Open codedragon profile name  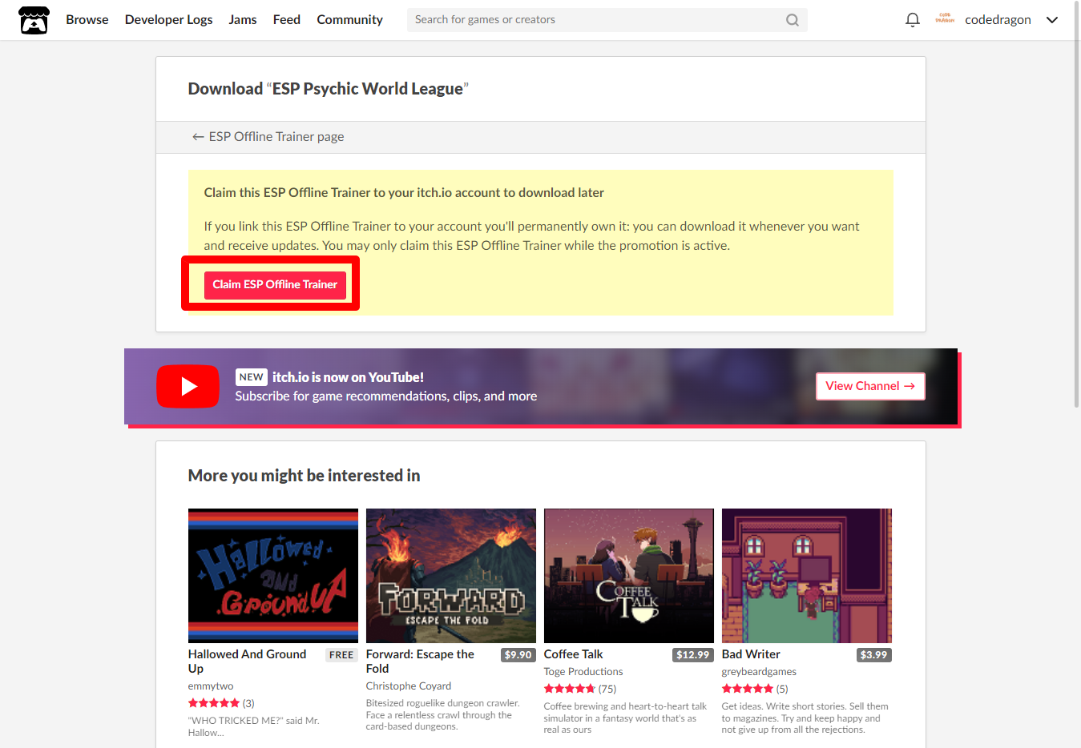998,20
